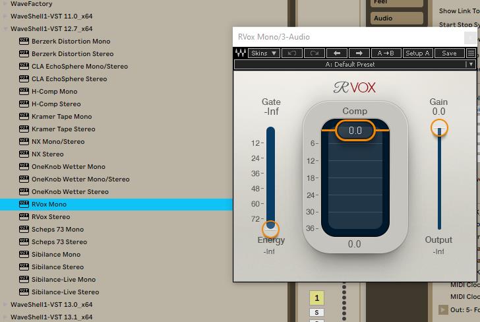Select Berzerk Distortion Mono plugin
Image resolution: width=480 pixels, height=322 pixels.
click(71, 41)
